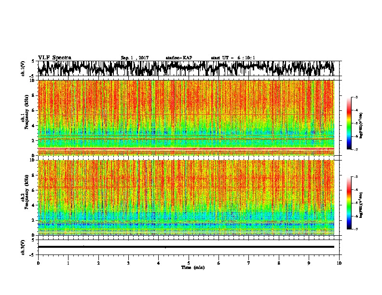Click the time axis tick label "7"
This screenshot has height=295, width=382.
pyautogui.click(x=249, y=263)
